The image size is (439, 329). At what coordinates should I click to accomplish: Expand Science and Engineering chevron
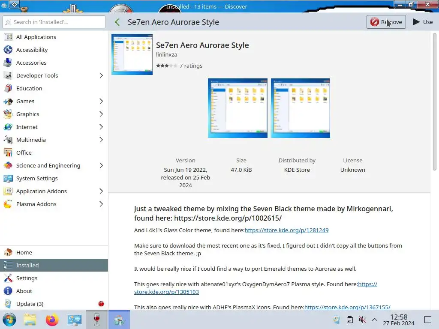click(101, 166)
